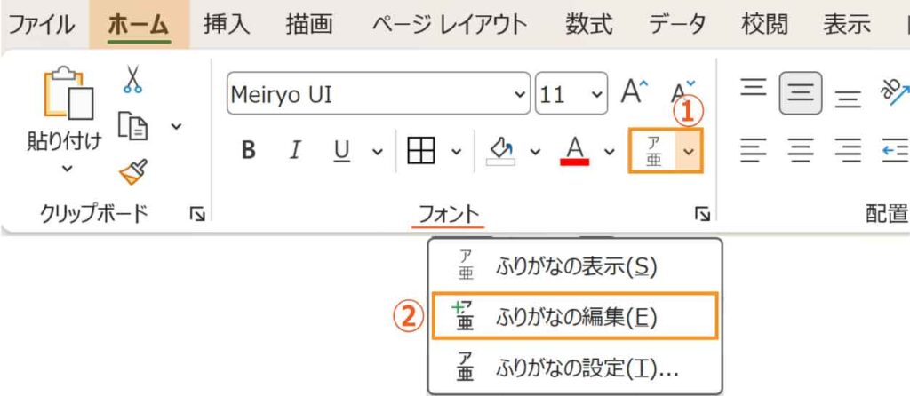Align text right

(847, 151)
